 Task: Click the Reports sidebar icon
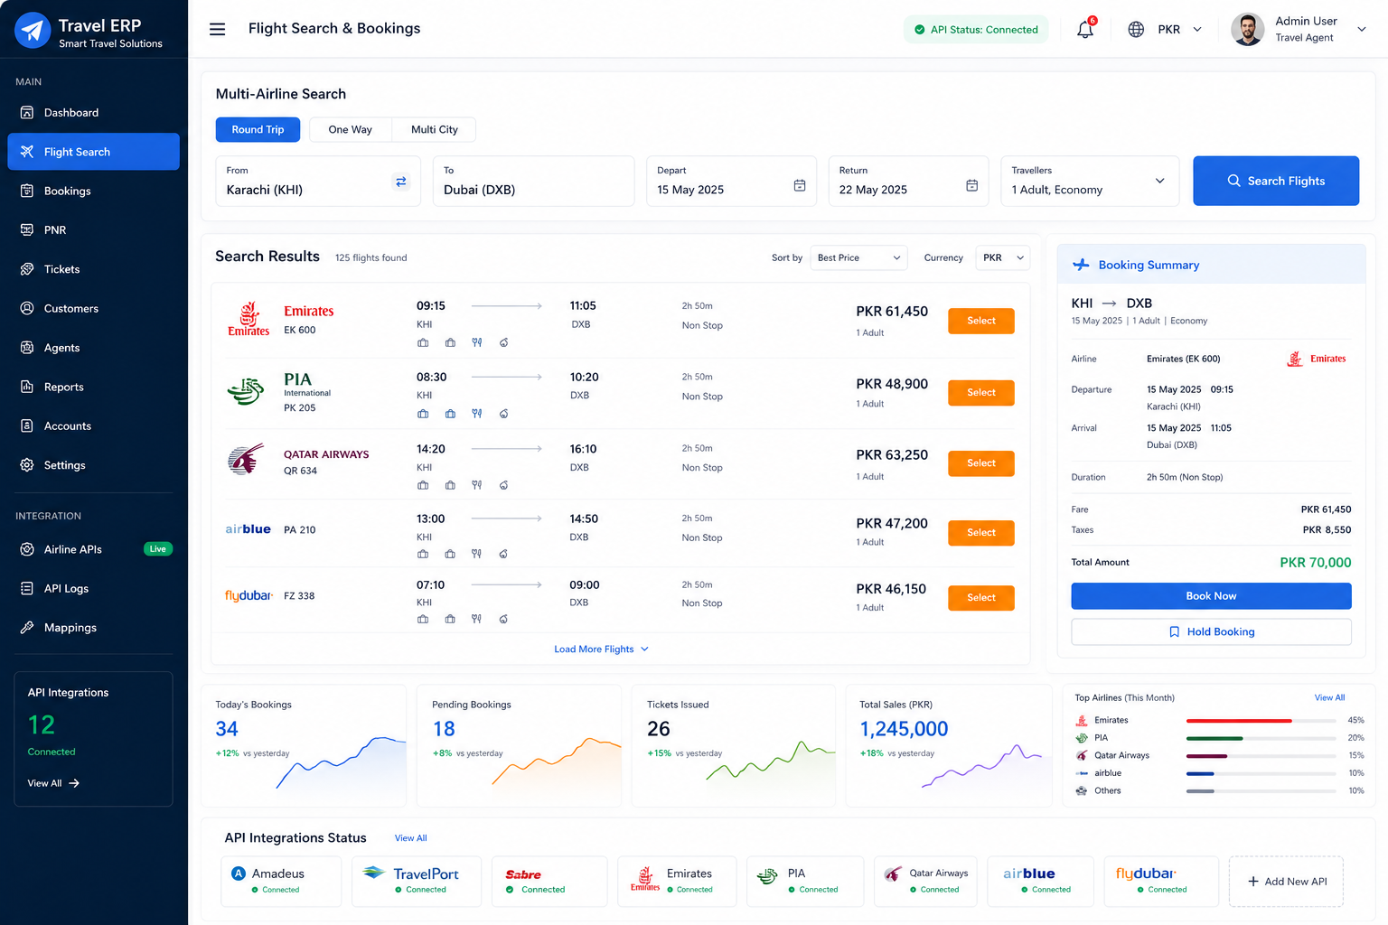pos(27,387)
